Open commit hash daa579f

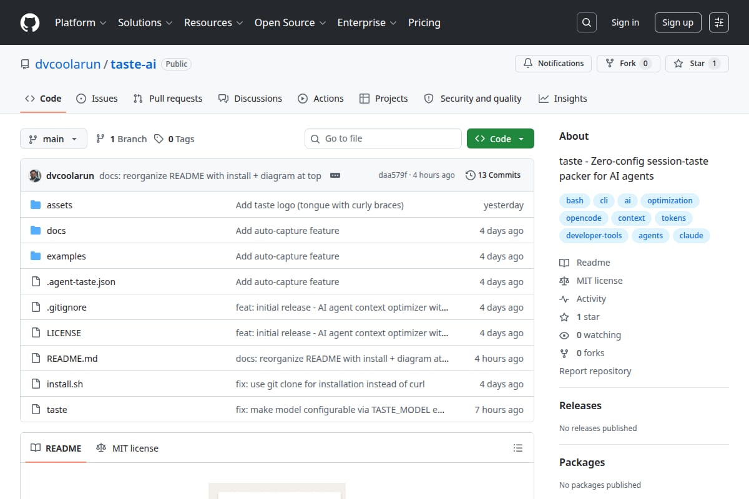tap(393, 175)
